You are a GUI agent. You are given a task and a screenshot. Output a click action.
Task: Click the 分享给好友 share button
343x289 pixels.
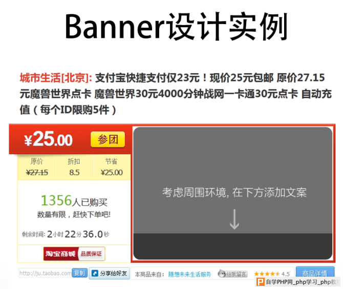click(109, 273)
